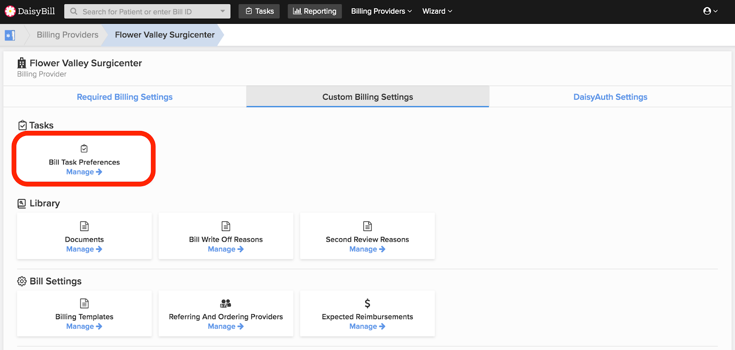The width and height of the screenshot is (735, 350).
Task: Open the search box dropdown arrow
Action: click(223, 11)
